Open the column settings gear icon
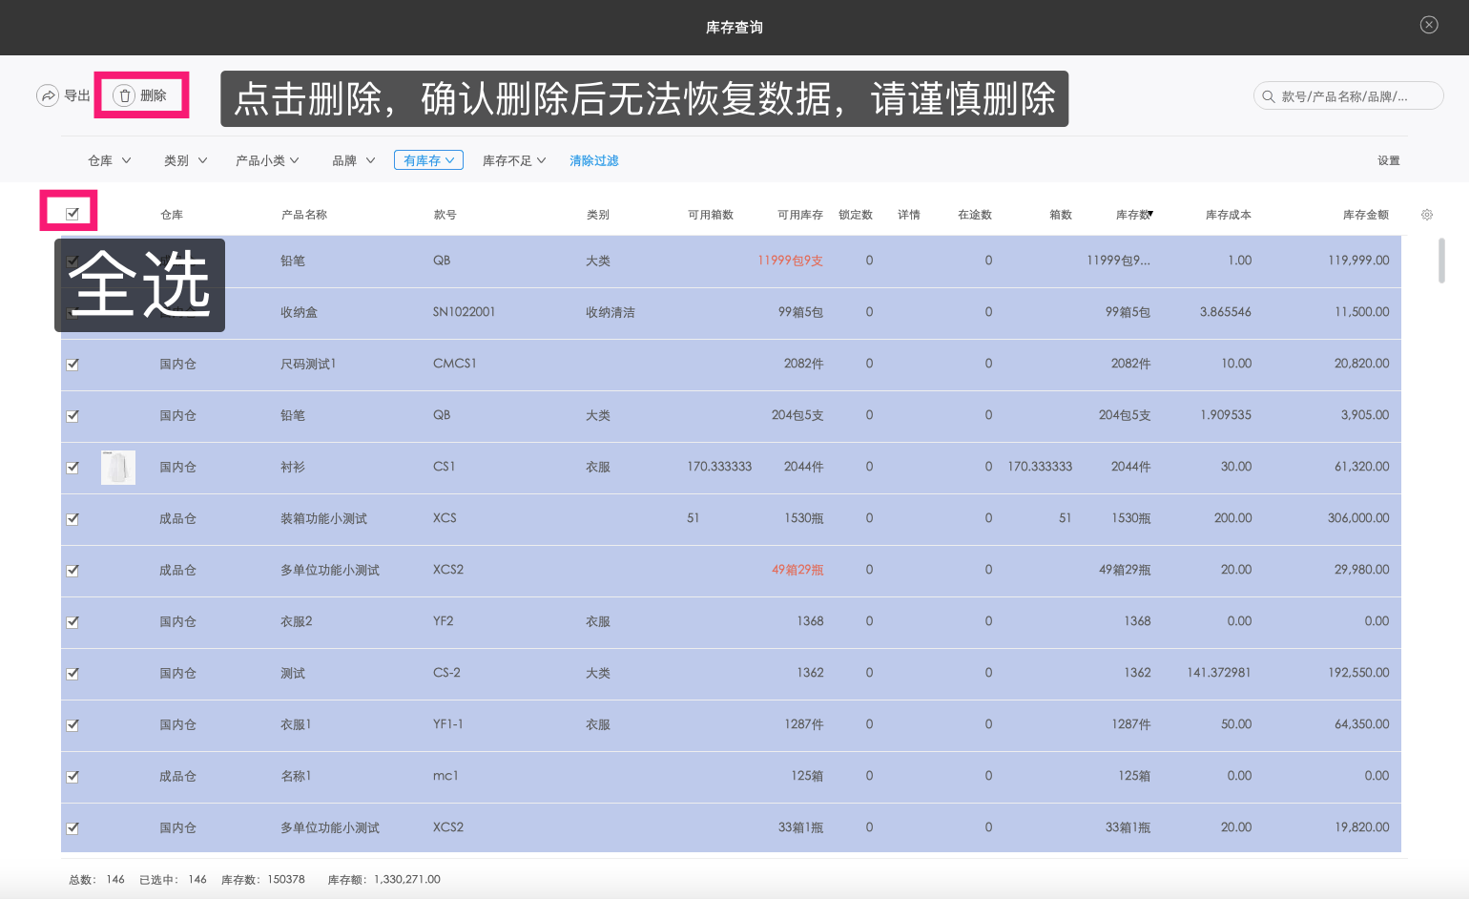The width and height of the screenshot is (1470, 899). click(x=1426, y=215)
